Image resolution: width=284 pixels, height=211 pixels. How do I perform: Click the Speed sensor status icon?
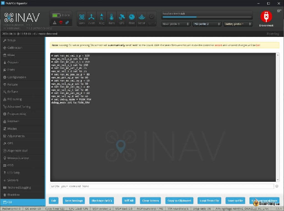[x=152, y=19]
